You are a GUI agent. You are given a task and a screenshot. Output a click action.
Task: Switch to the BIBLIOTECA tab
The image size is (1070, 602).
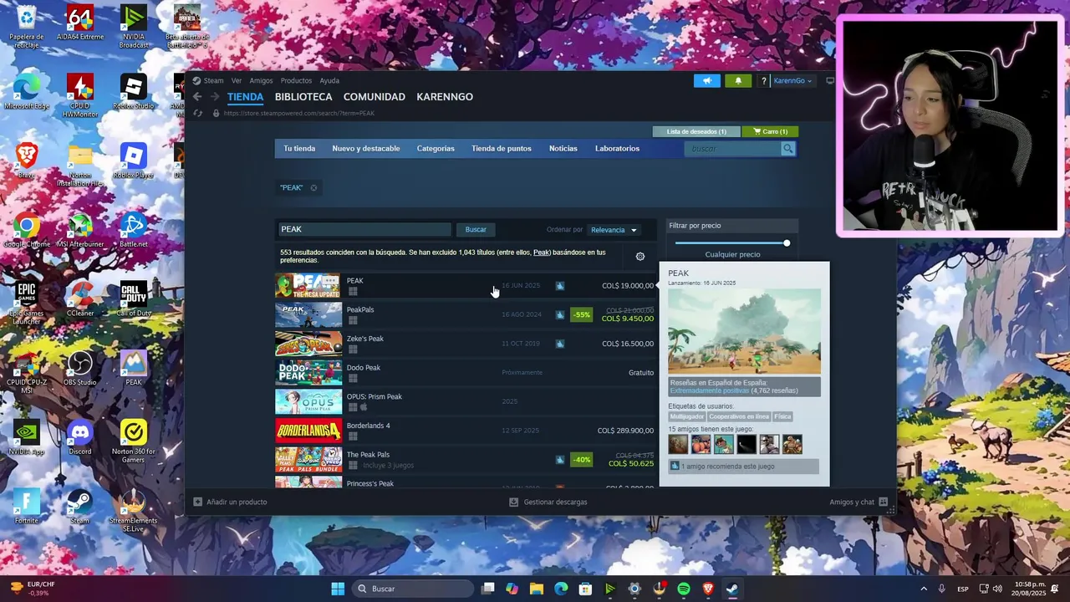(x=303, y=97)
